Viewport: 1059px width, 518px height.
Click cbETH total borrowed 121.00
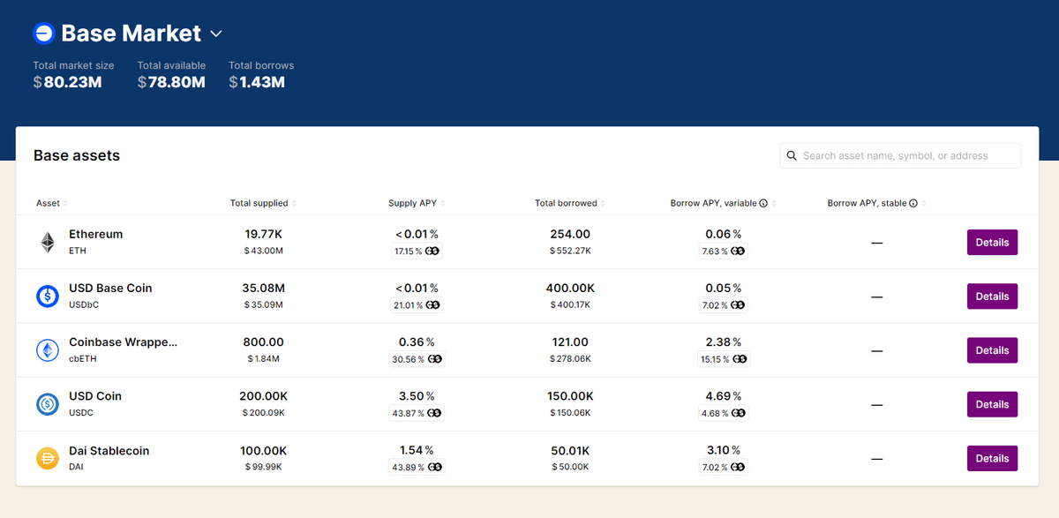coord(570,342)
